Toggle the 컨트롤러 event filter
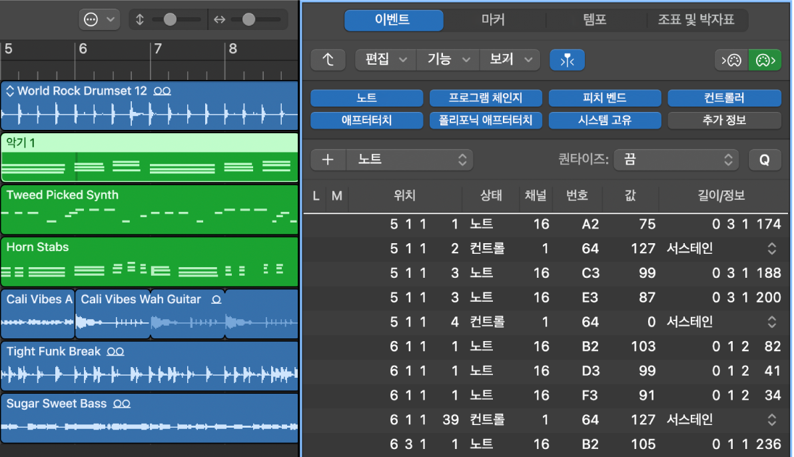 pyautogui.click(x=725, y=97)
